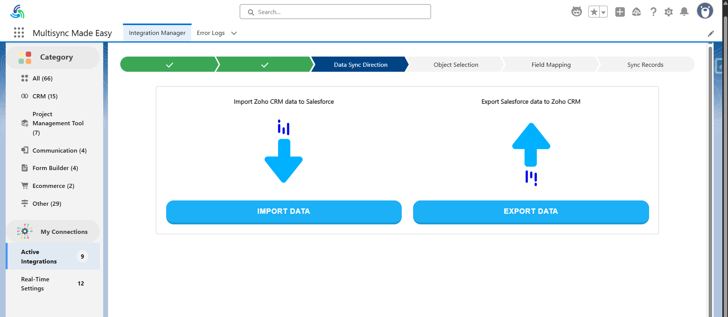Viewport: 728px width, 317px height.
Task: Select Ecommerce (2) category
Action: pyautogui.click(x=53, y=186)
